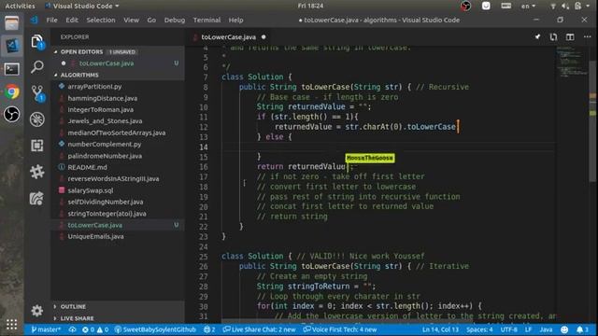Open integerToRoman.java in explorer
598x336 pixels.
coord(118,110)
